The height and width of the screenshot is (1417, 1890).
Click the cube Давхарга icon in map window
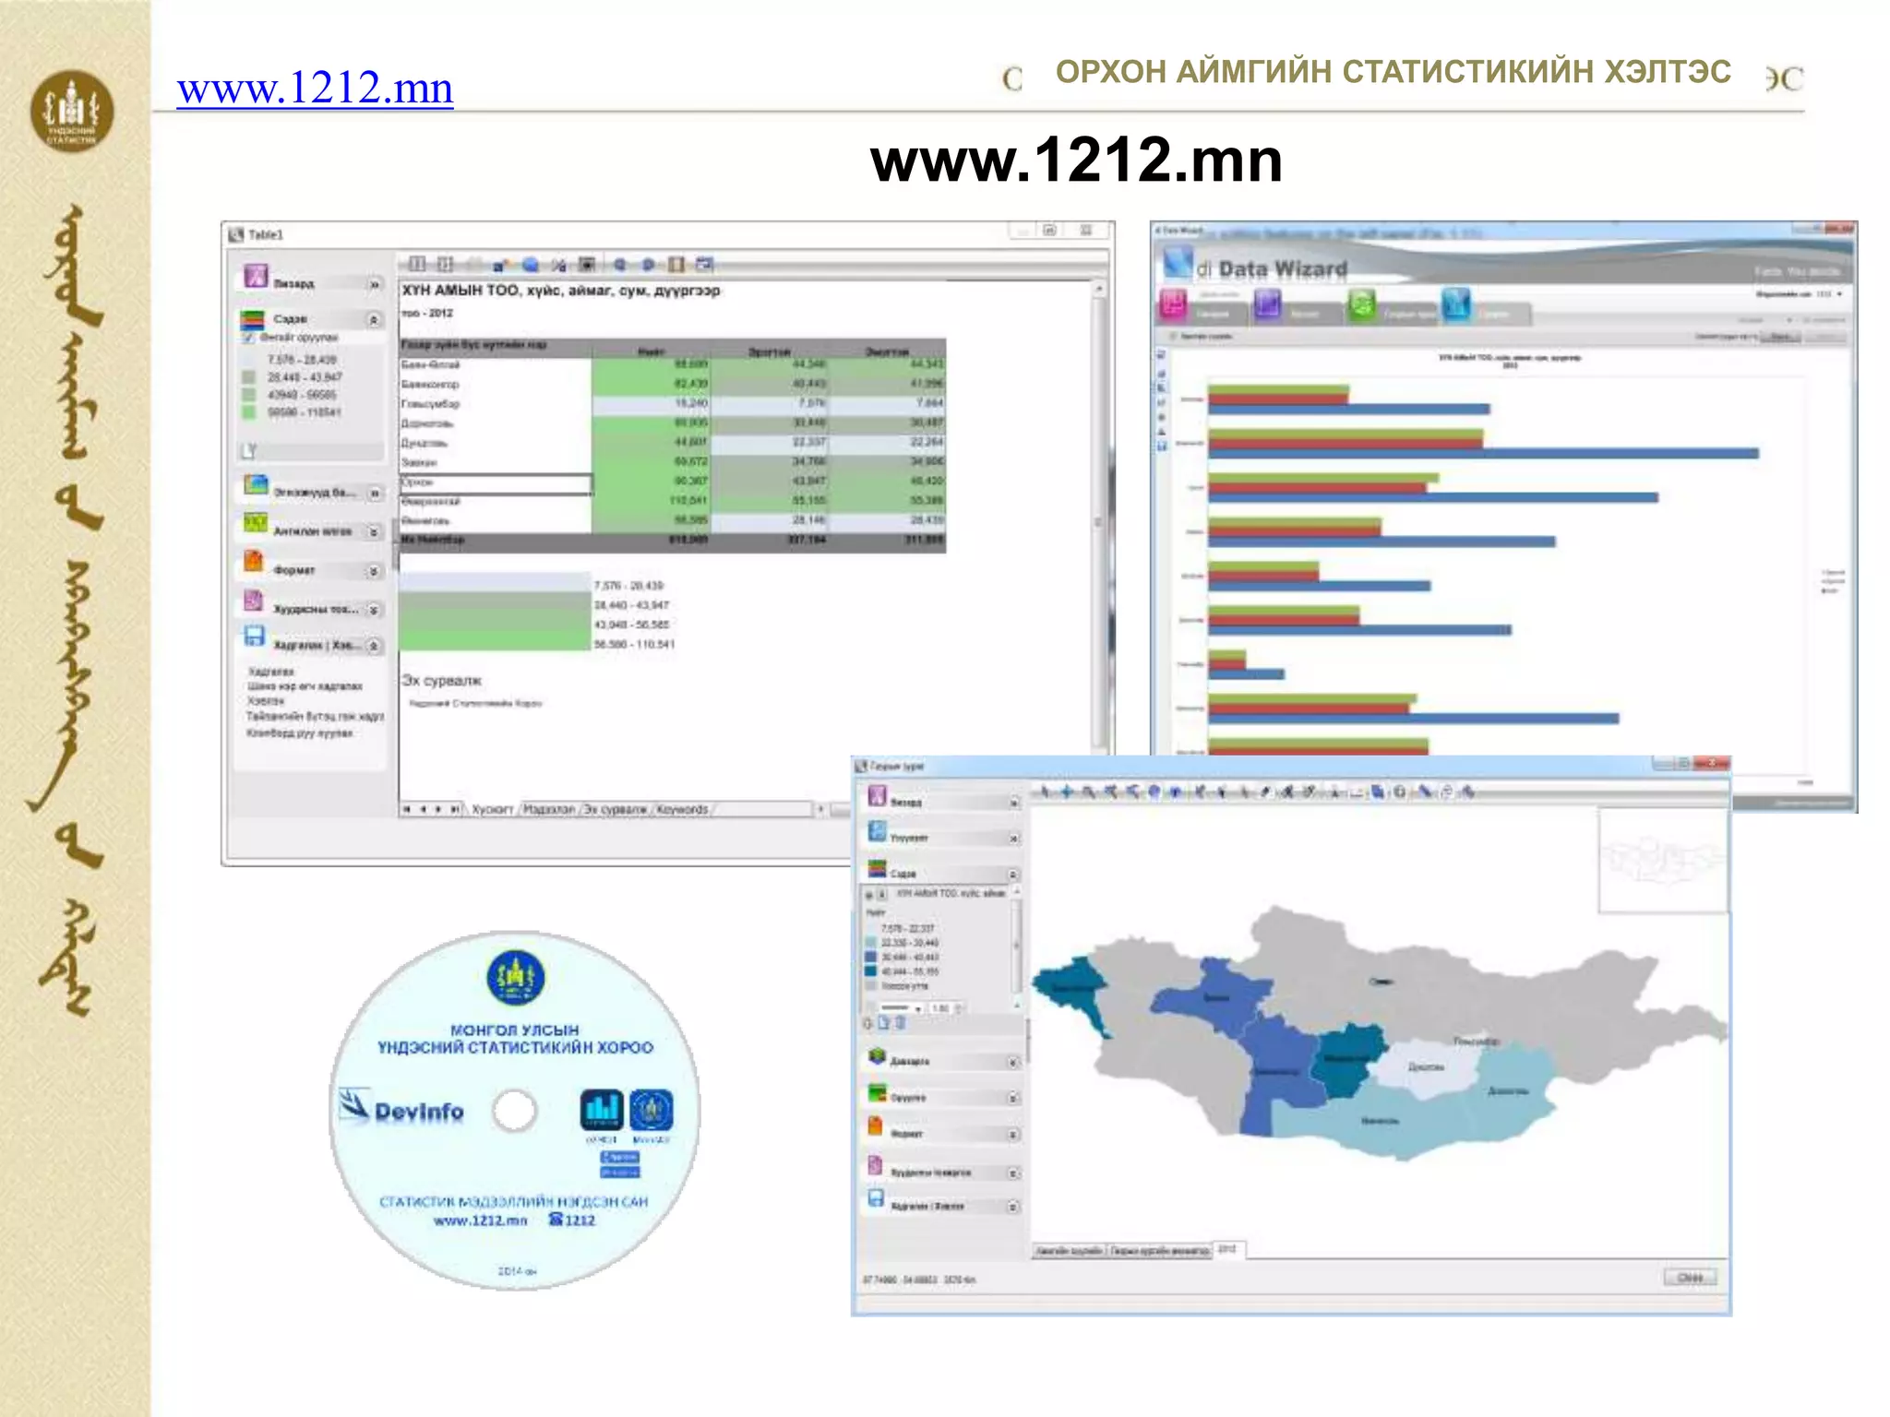(x=878, y=1057)
